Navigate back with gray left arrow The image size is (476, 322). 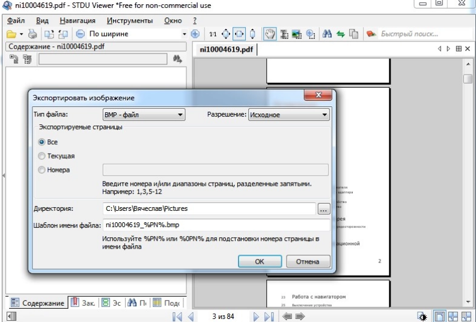tap(287, 317)
